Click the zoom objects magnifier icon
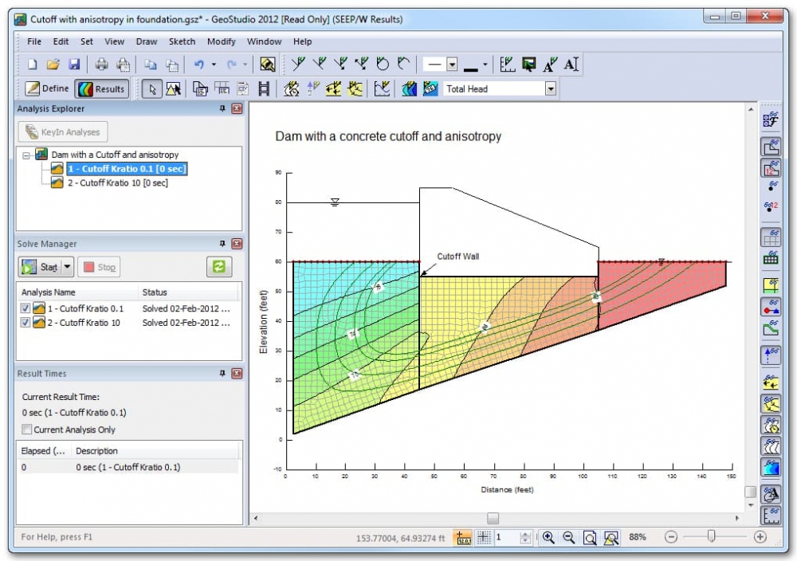Image resolution: width=797 pixels, height=561 pixels. [611, 538]
